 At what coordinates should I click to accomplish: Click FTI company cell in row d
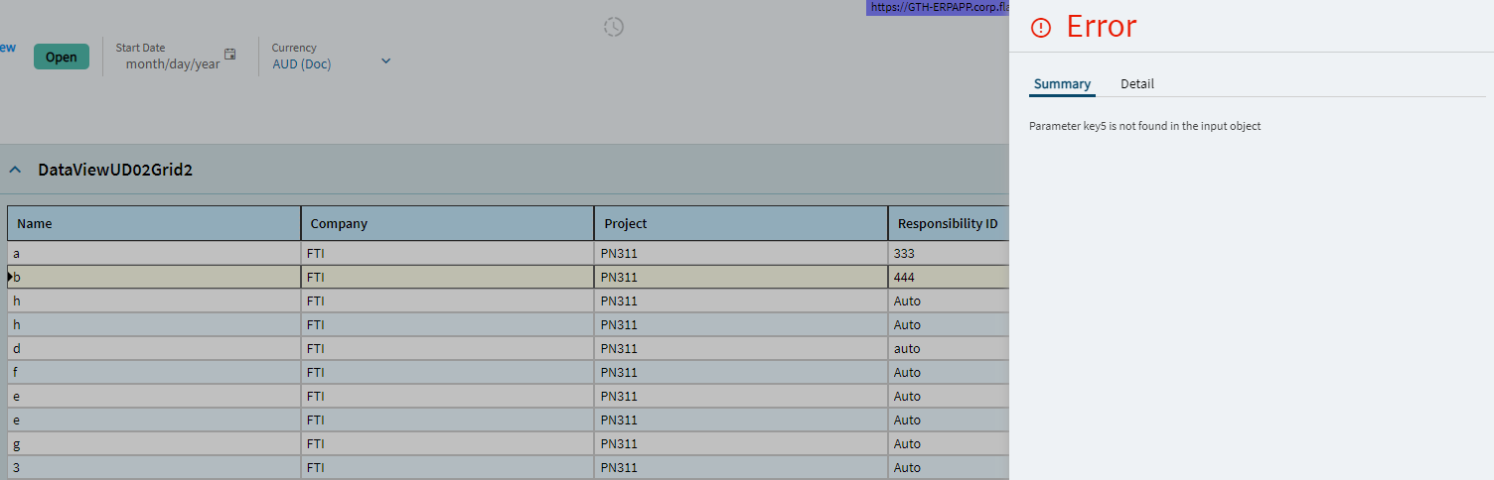pos(447,348)
